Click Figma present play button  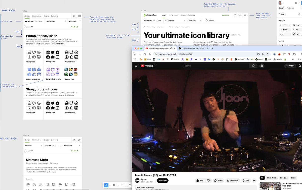point(296,3)
